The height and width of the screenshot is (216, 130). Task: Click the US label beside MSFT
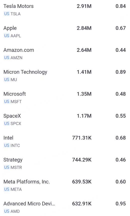[7, 101]
